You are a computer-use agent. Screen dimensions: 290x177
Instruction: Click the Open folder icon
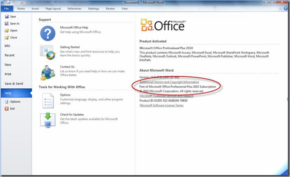click(7, 30)
